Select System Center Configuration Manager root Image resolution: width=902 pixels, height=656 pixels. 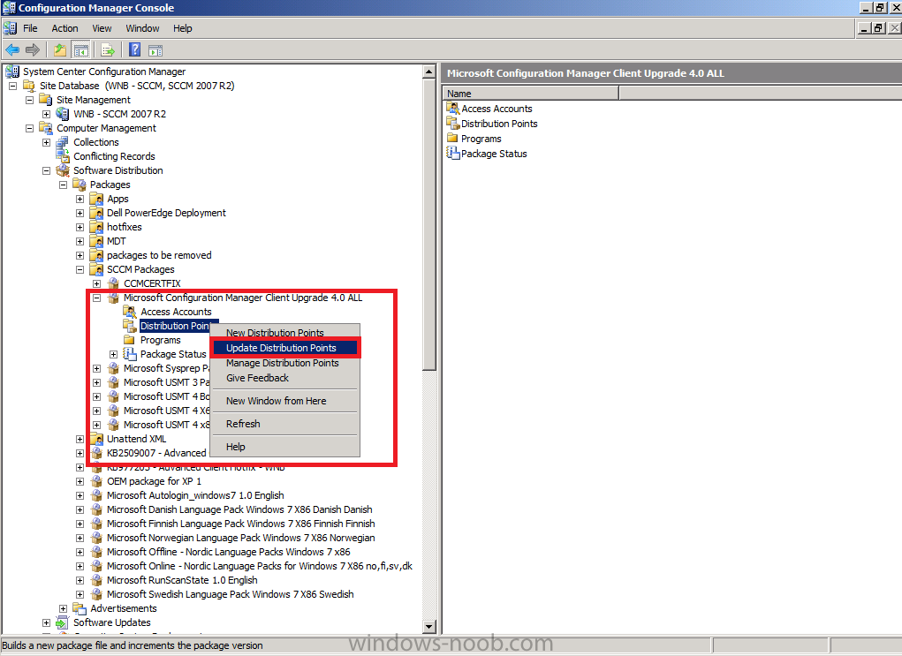[x=104, y=72]
